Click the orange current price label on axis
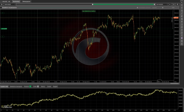Image resolution: width=184 pixels, height=112 pixels. click(176, 18)
